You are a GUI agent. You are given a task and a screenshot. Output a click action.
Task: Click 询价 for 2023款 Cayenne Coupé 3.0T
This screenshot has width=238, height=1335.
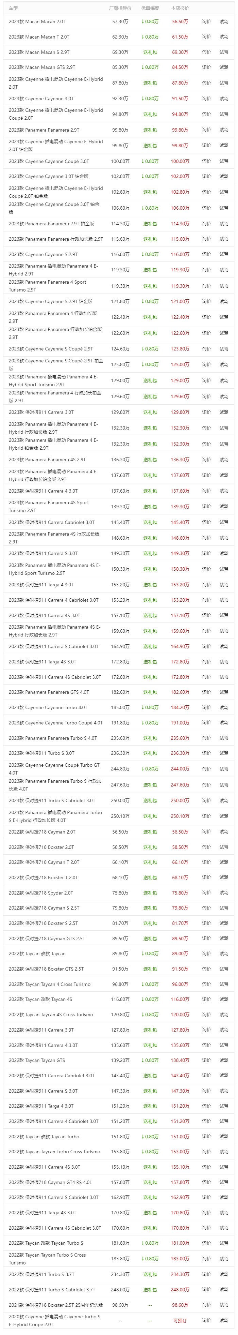(206, 161)
